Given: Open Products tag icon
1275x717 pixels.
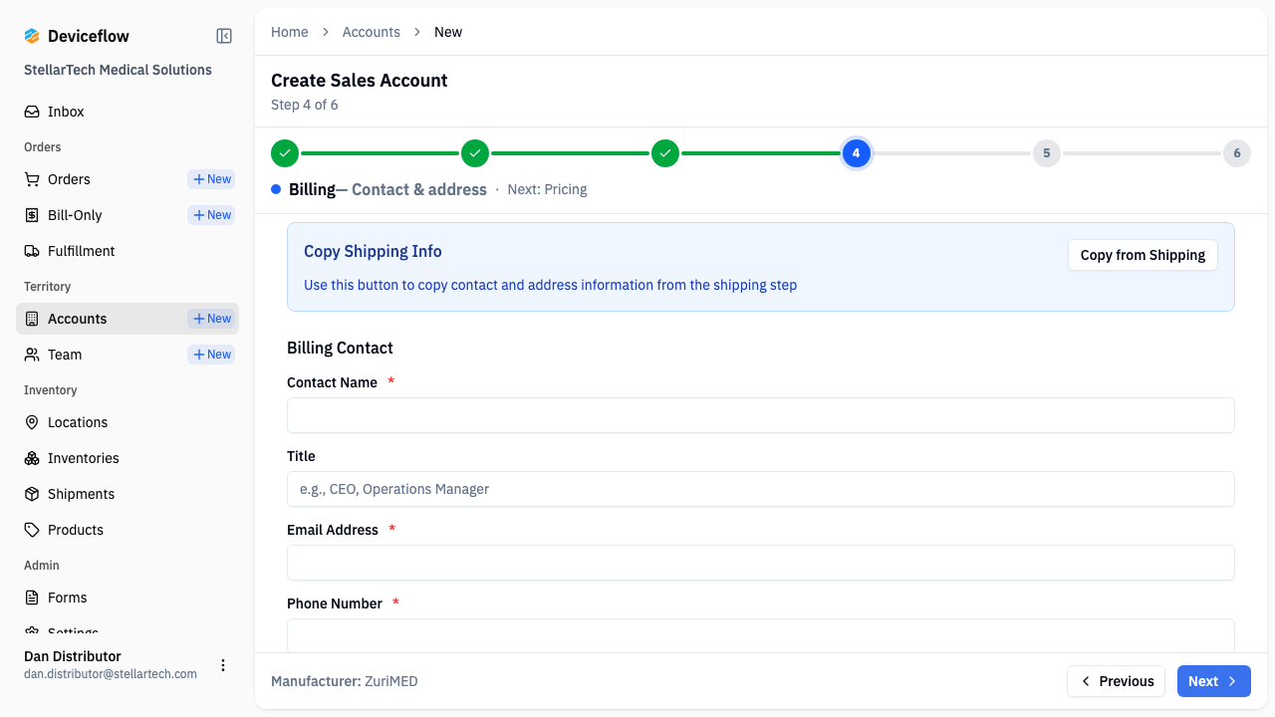Looking at the screenshot, I should pos(32,530).
